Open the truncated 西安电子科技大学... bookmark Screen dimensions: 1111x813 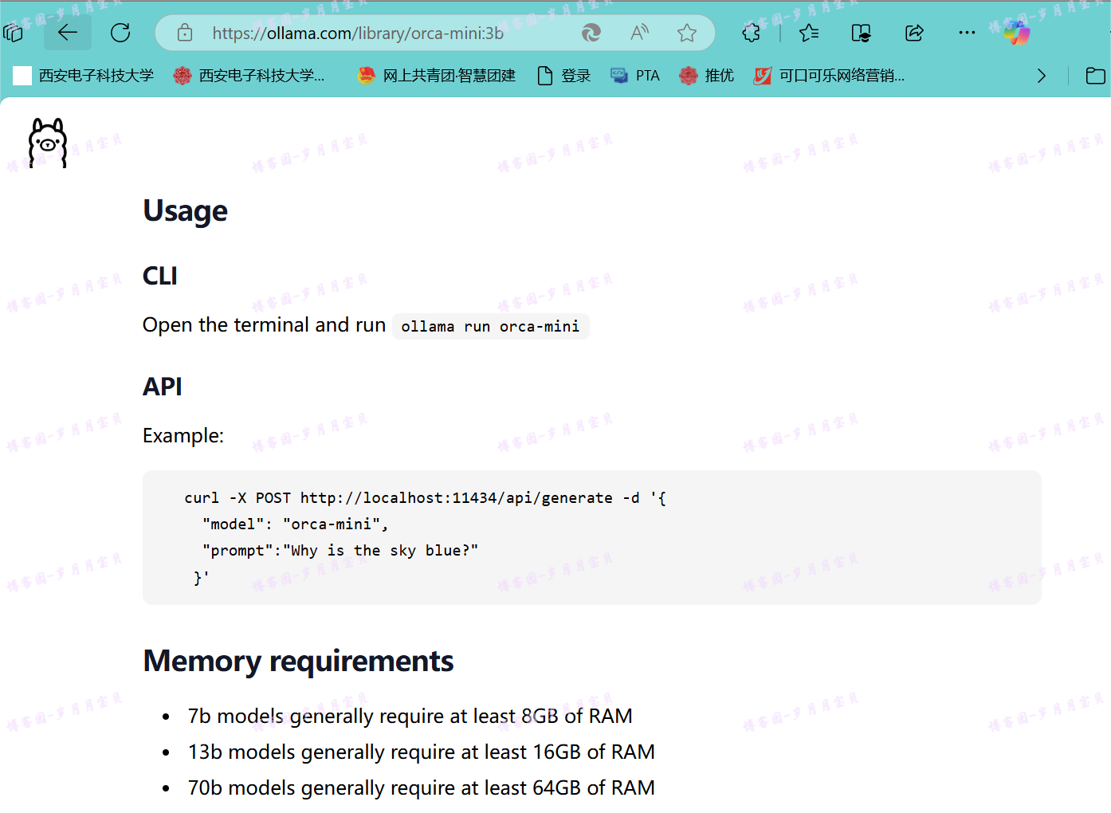(249, 76)
